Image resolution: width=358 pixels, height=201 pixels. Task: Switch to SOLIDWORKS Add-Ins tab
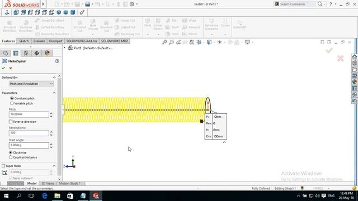point(82,41)
